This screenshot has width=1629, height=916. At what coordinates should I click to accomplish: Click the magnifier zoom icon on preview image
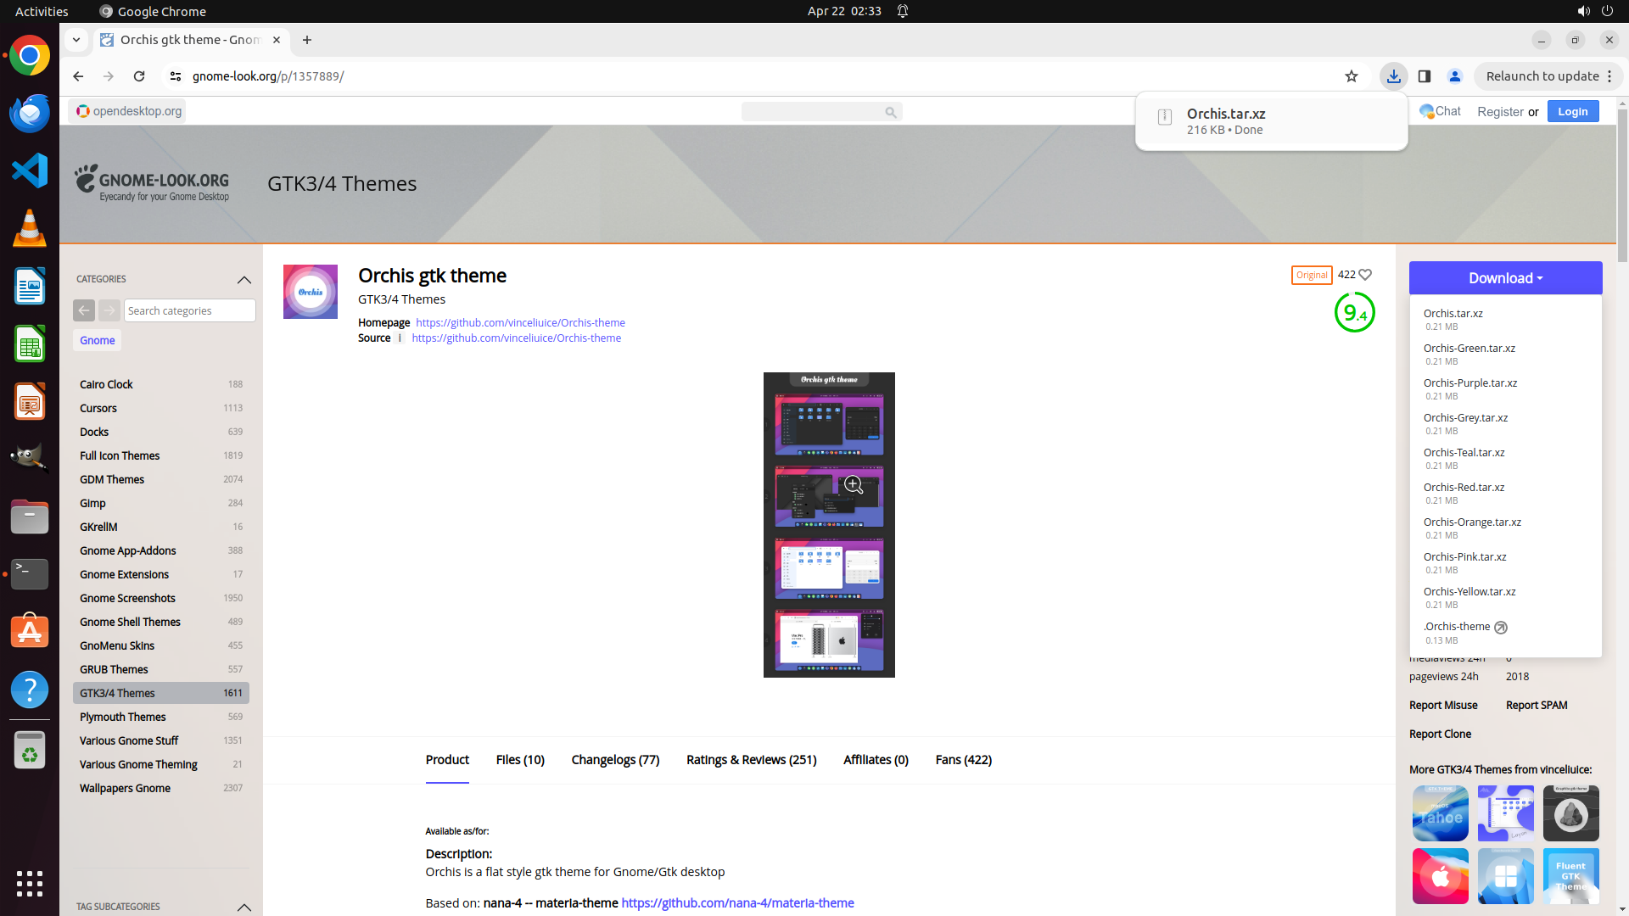tap(854, 485)
